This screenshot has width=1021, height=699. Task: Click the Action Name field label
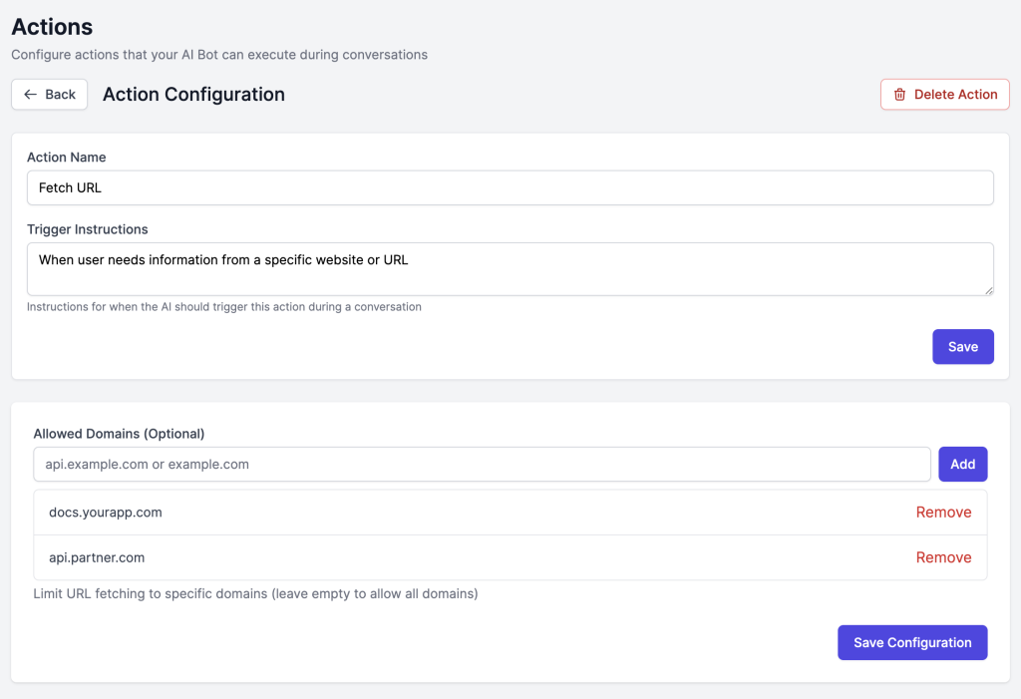[66, 157]
